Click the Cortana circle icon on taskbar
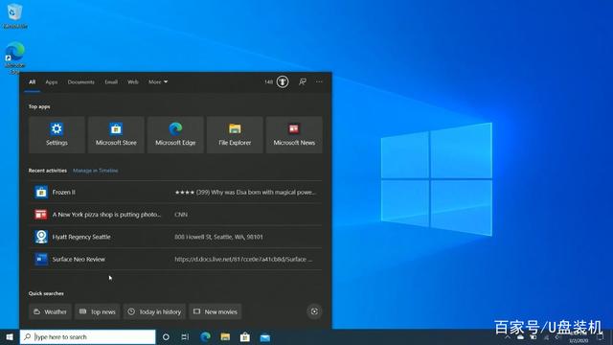 pyautogui.click(x=166, y=336)
